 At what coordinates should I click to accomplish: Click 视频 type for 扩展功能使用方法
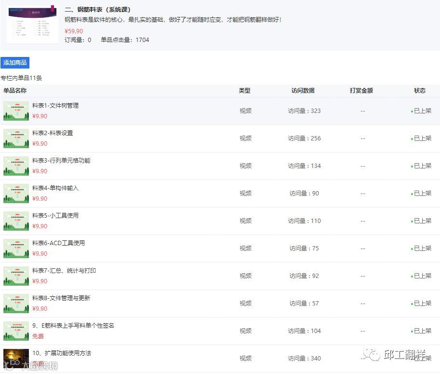pyautogui.click(x=246, y=359)
